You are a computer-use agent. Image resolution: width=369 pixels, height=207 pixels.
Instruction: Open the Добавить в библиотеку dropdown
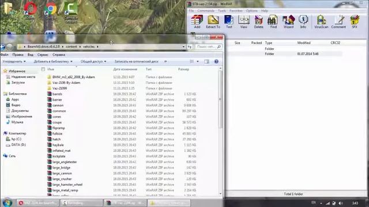53,62
